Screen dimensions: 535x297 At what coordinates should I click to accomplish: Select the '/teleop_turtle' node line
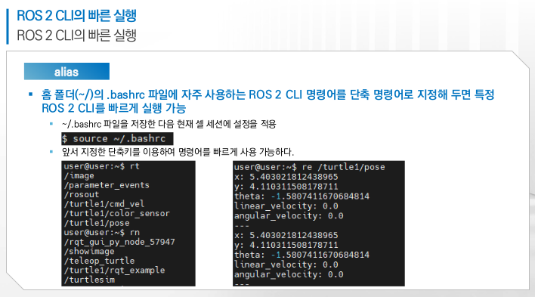pyautogui.click(x=99, y=261)
